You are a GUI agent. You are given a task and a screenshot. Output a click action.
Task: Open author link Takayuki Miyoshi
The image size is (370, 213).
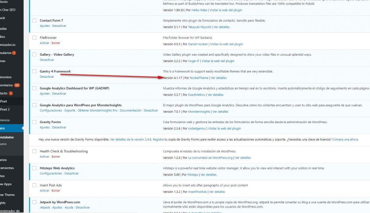[199, 27]
